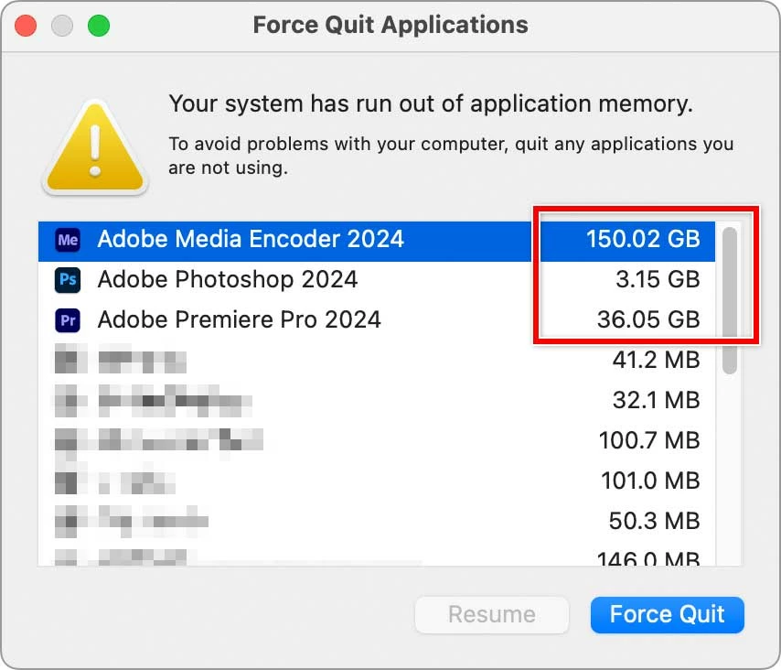Click the Photoshop Ps icon
The image size is (781, 670).
[68, 280]
